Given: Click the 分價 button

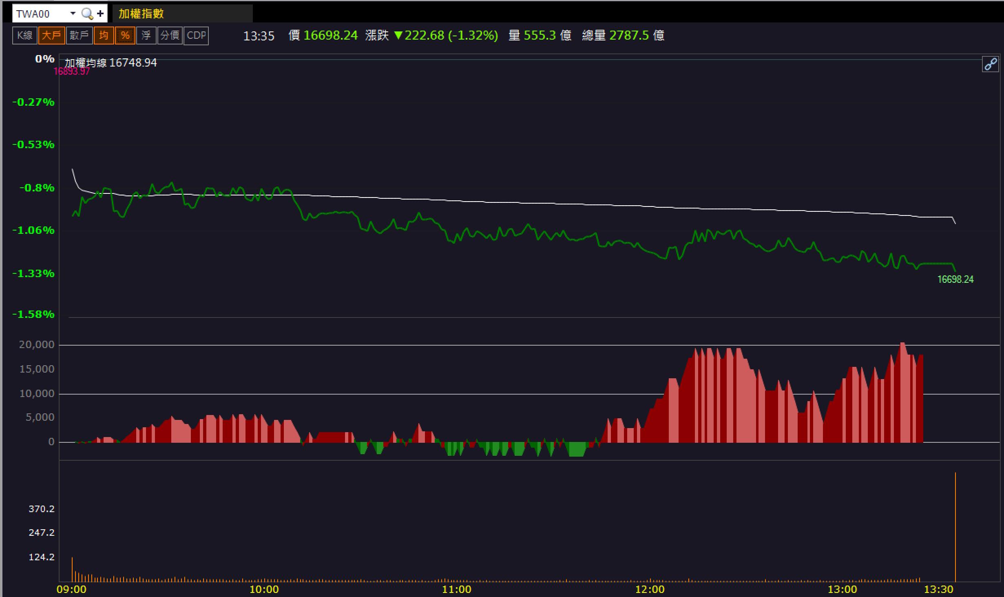Looking at the screenshot, I should pos(170,36).
